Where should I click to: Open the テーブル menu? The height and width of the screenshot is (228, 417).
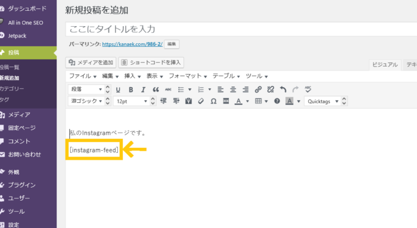tap(226, 76)
